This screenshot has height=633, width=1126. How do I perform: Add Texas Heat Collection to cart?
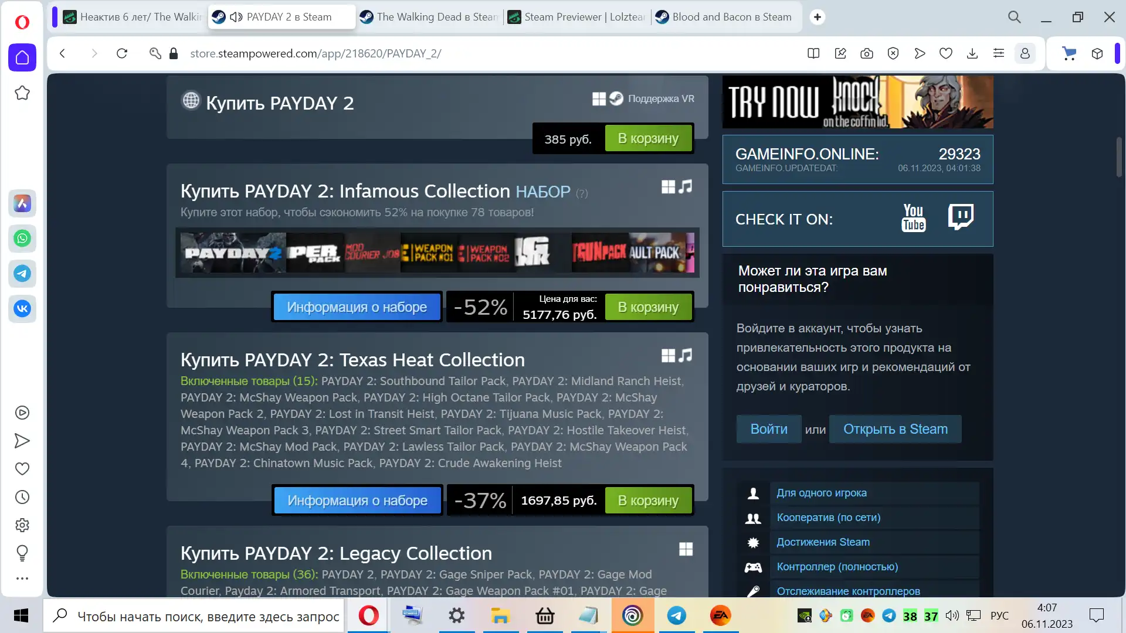click(648, 501)
